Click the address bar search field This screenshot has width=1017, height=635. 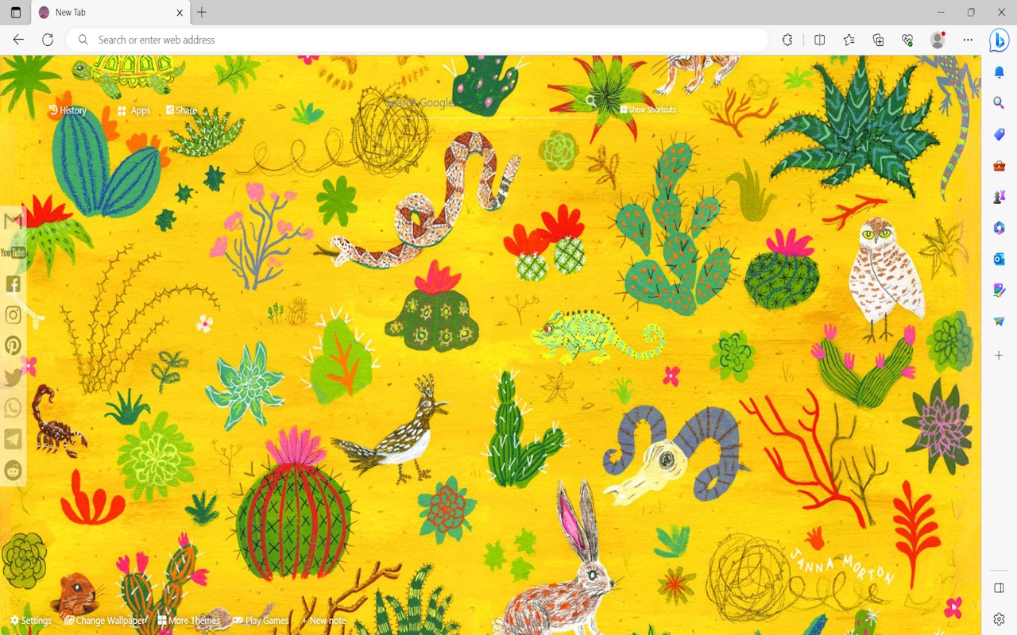[417, 40]
